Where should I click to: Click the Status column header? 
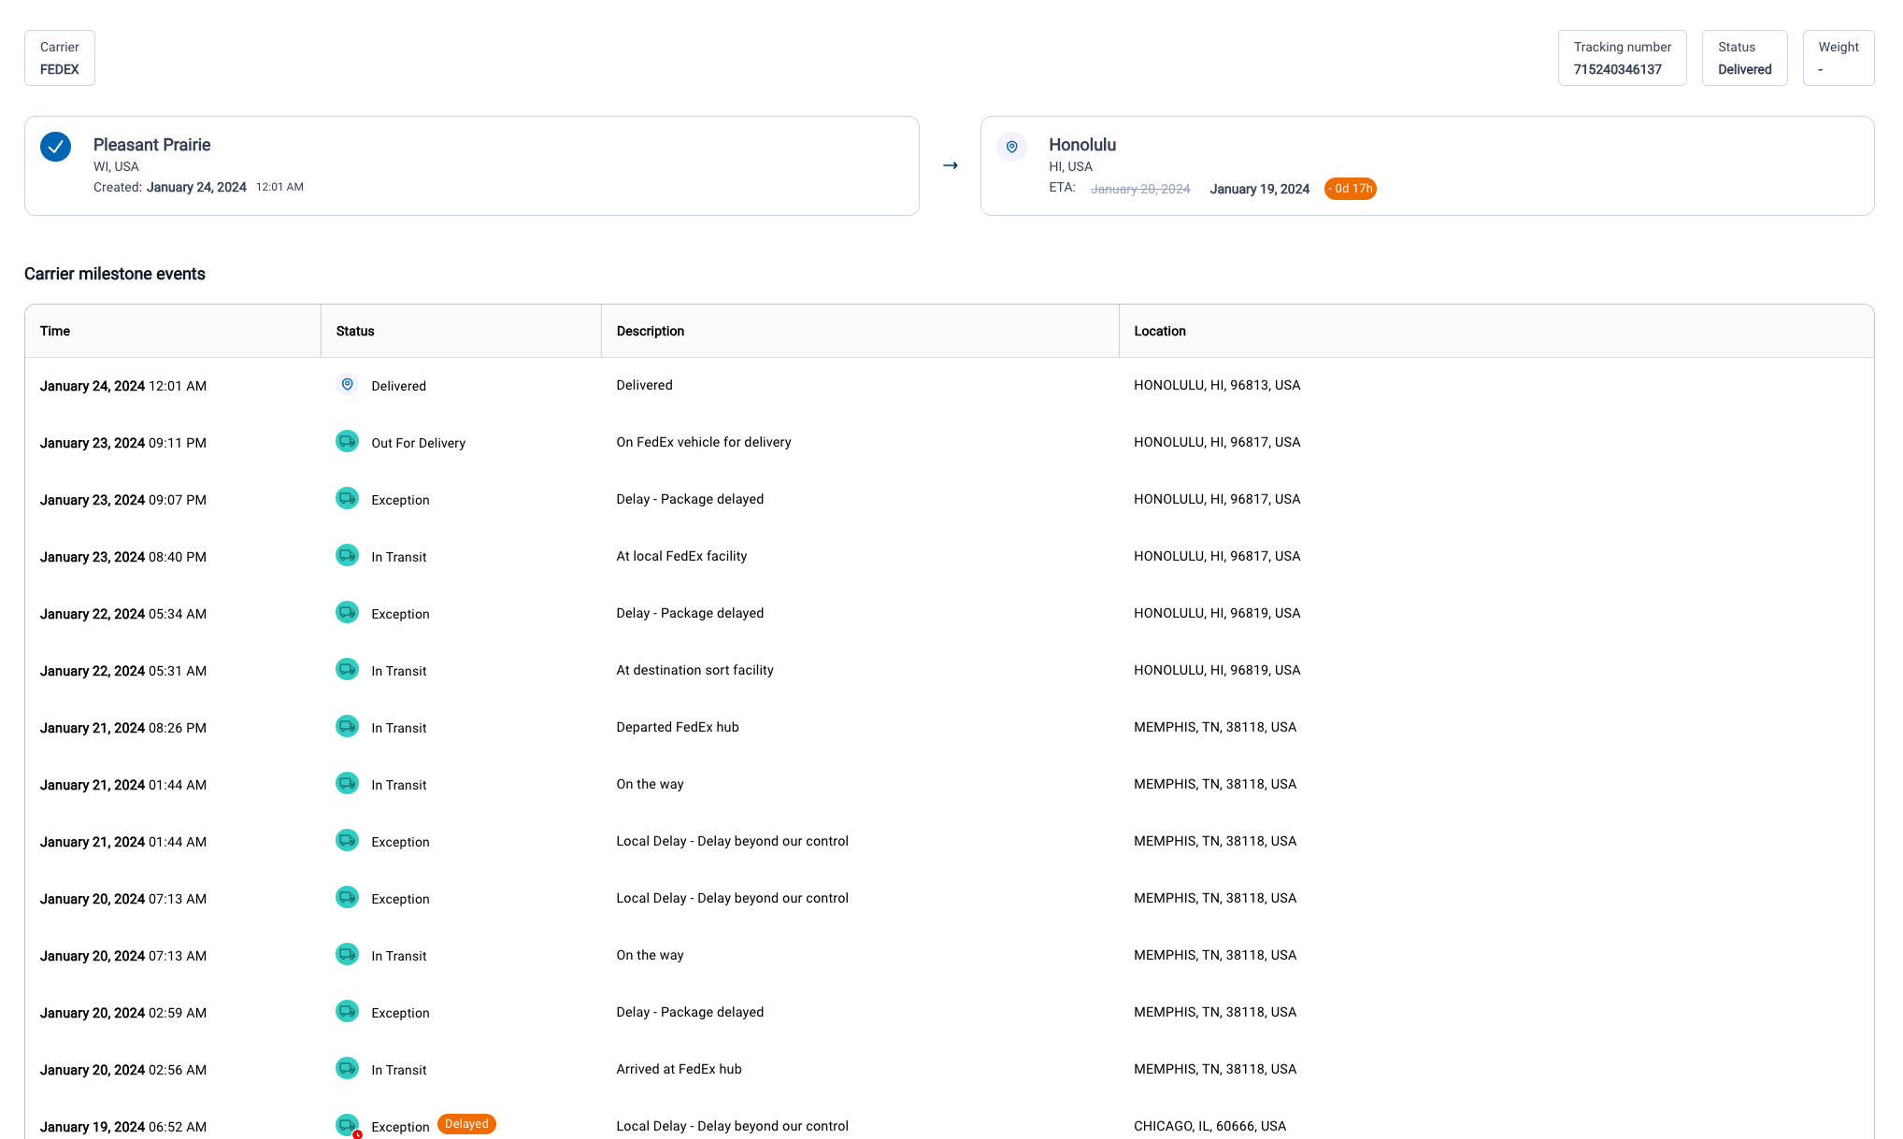355,331
